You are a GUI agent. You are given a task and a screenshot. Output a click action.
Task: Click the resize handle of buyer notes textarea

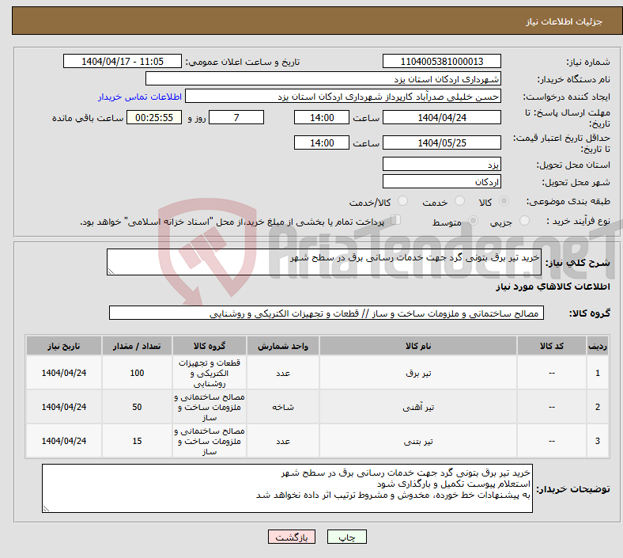(x=46, y=509)
